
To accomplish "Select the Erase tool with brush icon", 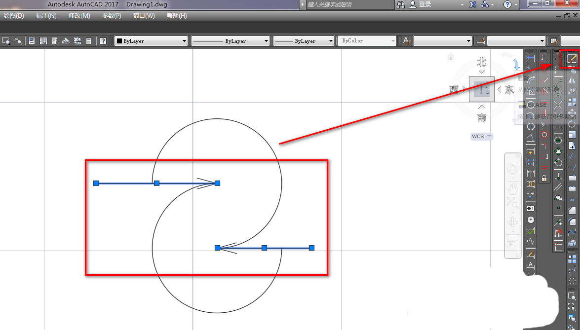I will [572, 59].
